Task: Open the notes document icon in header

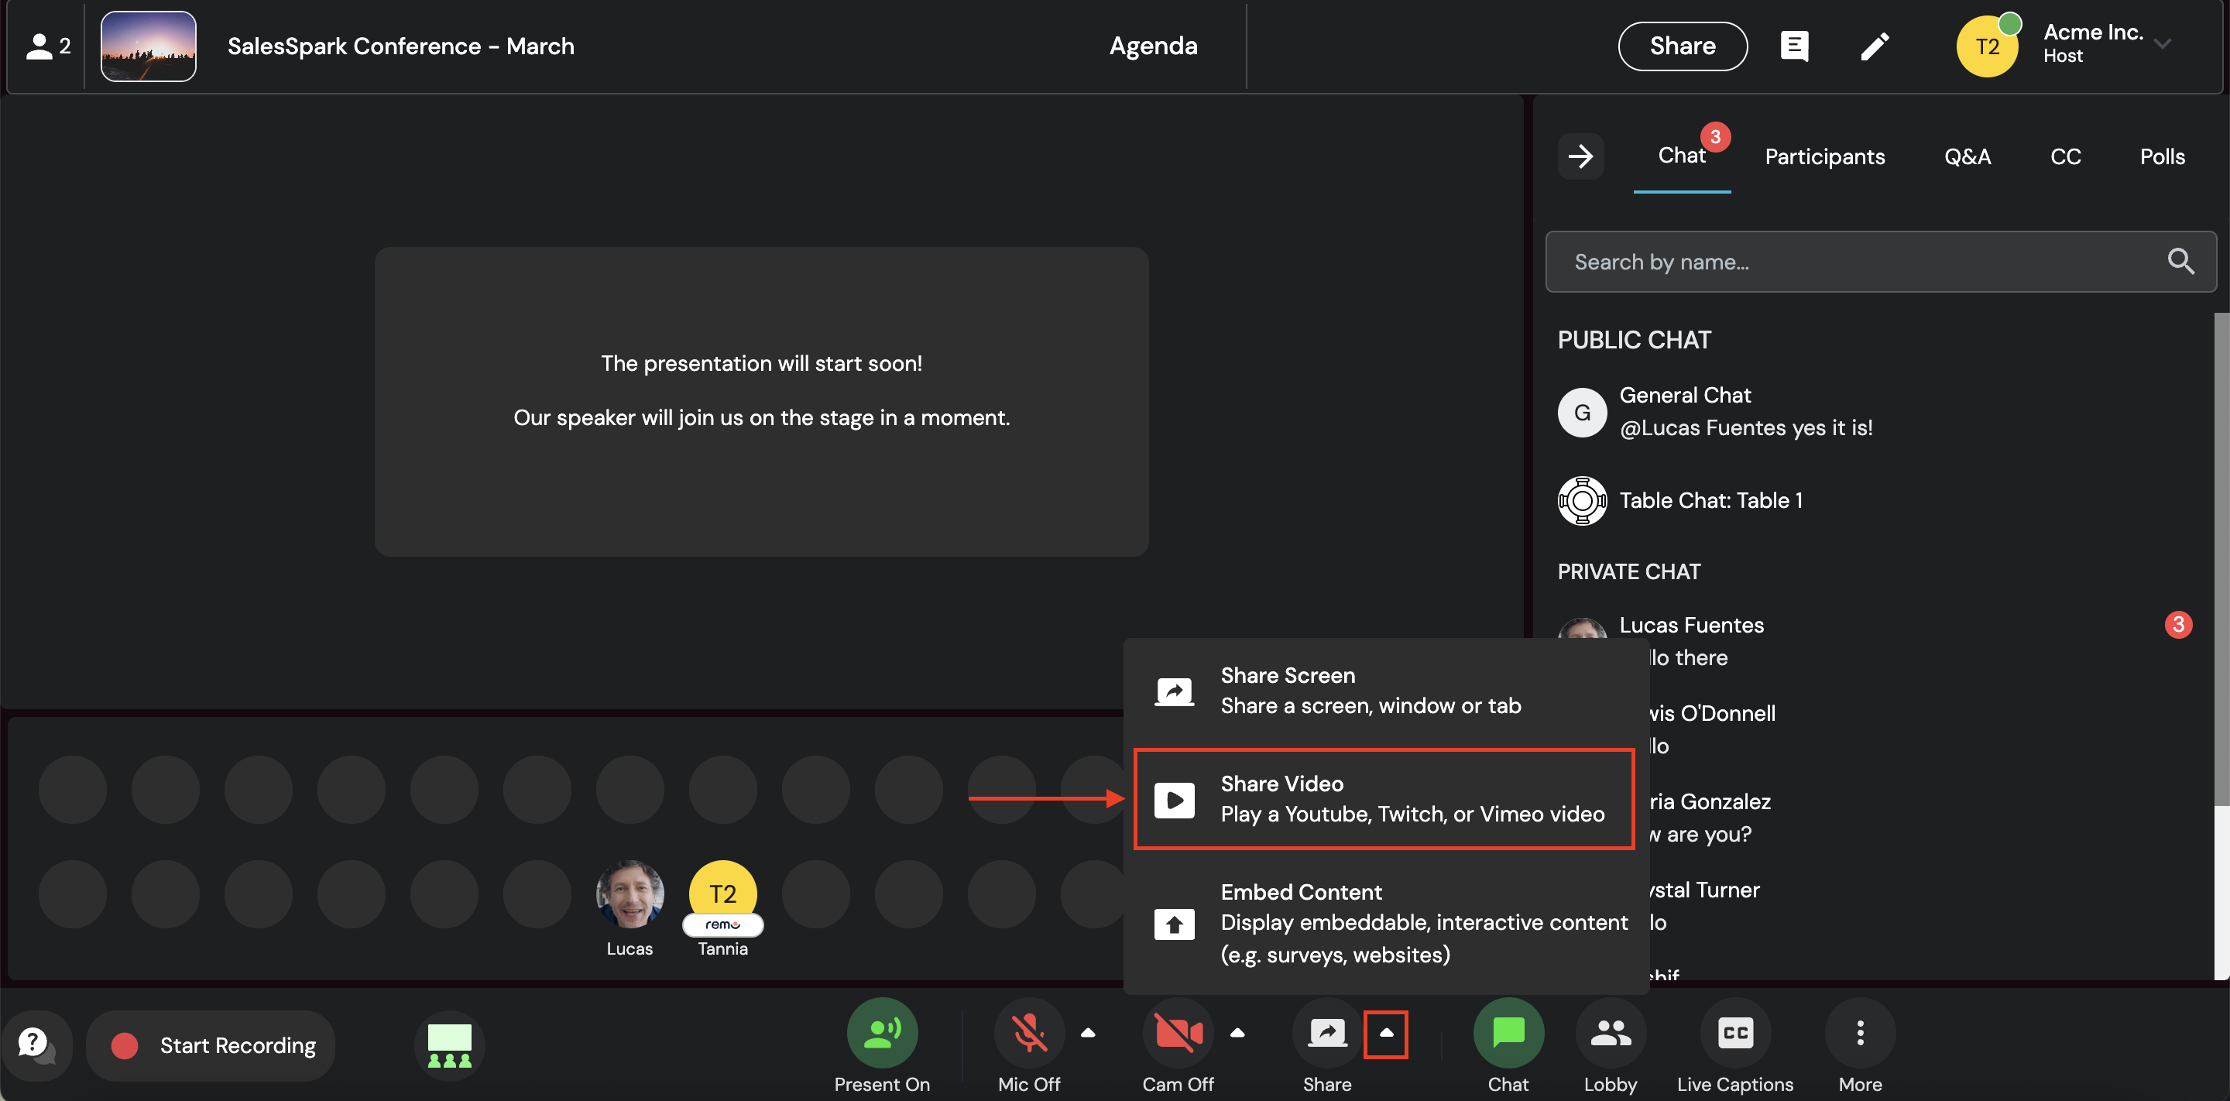Action: pyautogui.click(x=1794, y=46)
